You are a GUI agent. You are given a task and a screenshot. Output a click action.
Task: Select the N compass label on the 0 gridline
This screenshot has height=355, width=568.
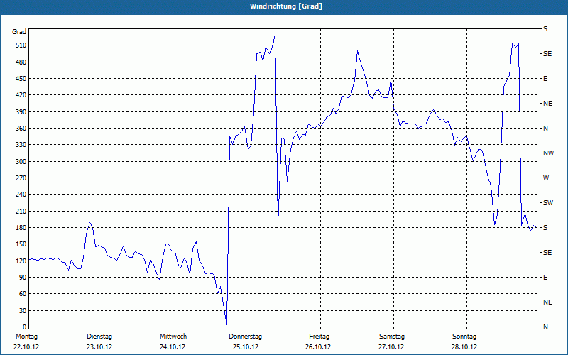(545, 327)
